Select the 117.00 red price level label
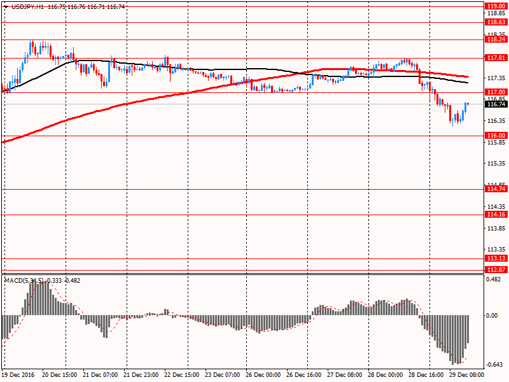 click(496, 92)
